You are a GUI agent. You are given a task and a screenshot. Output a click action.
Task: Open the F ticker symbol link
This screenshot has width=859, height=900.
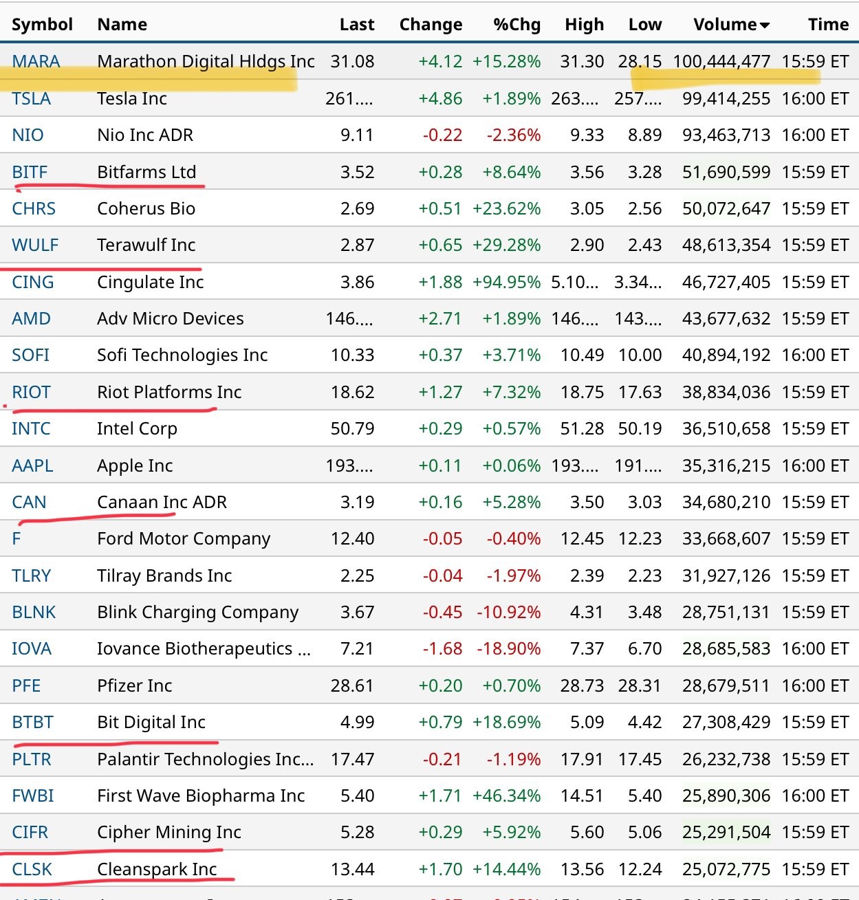[17, 538]
